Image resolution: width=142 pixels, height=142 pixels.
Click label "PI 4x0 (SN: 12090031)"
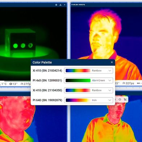tap(47, 80)
